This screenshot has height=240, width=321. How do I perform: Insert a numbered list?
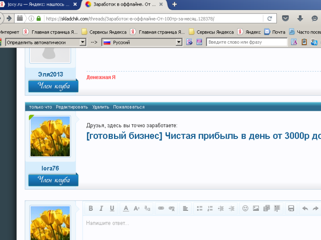[210, 208]
